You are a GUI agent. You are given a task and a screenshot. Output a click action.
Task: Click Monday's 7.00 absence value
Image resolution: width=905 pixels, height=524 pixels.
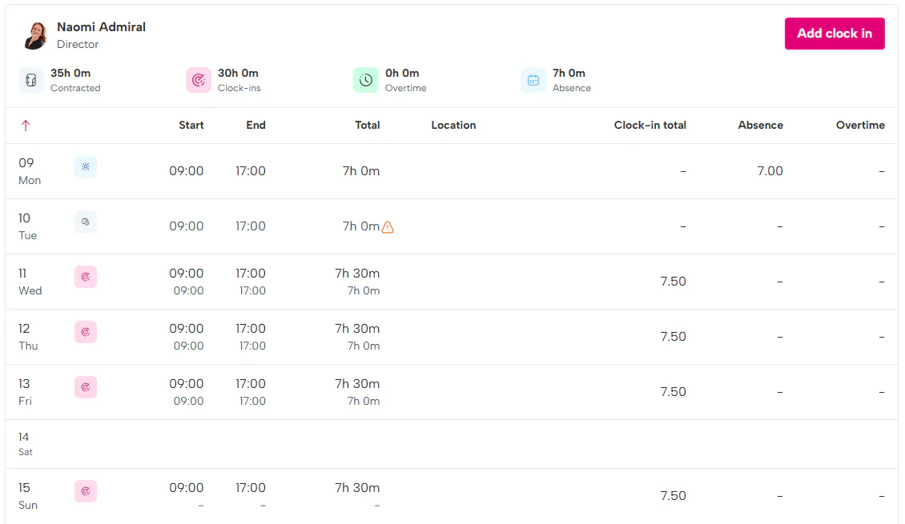[x=770, y=171]
